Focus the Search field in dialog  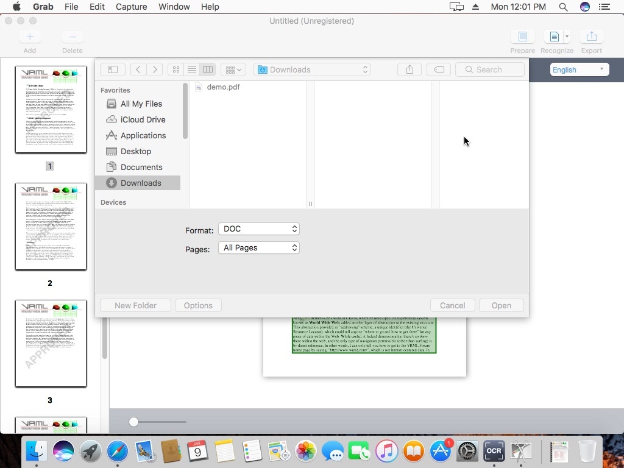(x=490, y=69)
